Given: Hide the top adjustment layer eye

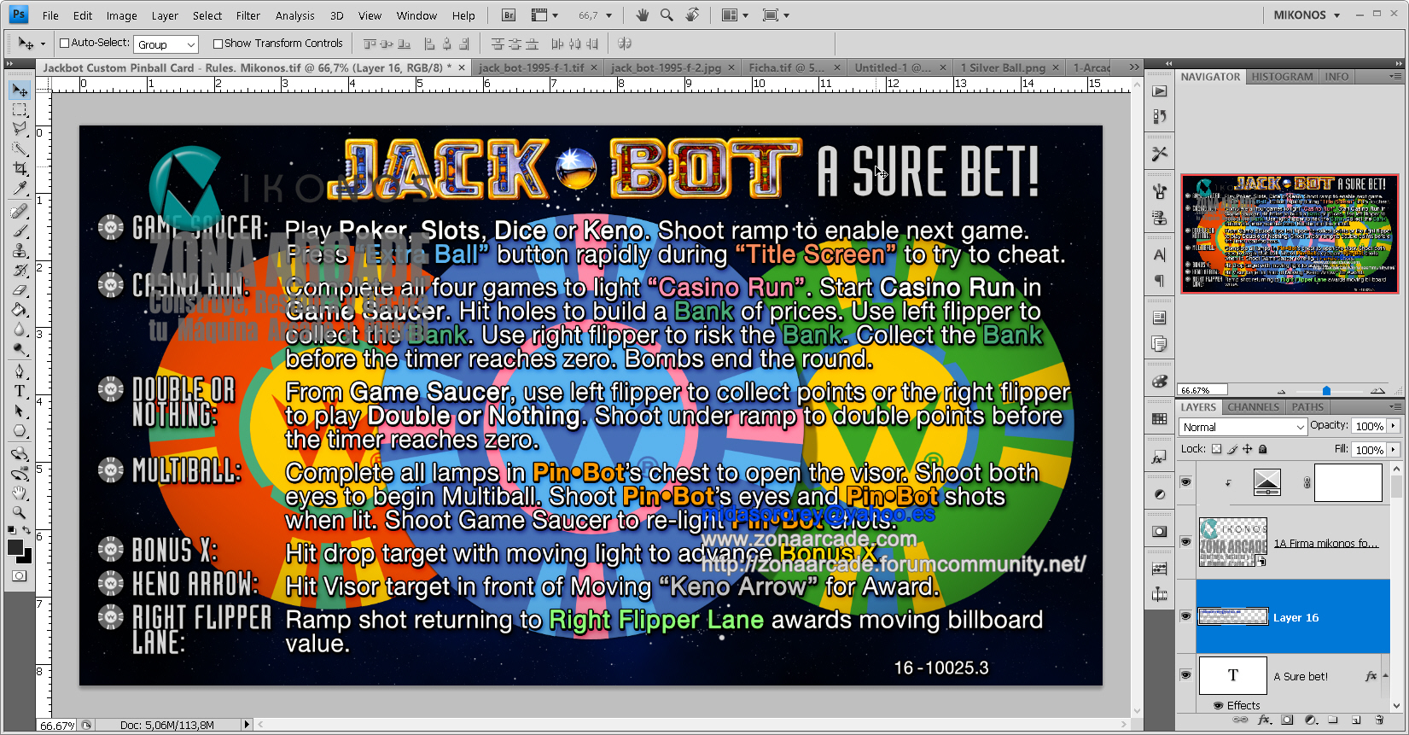Looking at the screenshot, I should coord(1185,482).
